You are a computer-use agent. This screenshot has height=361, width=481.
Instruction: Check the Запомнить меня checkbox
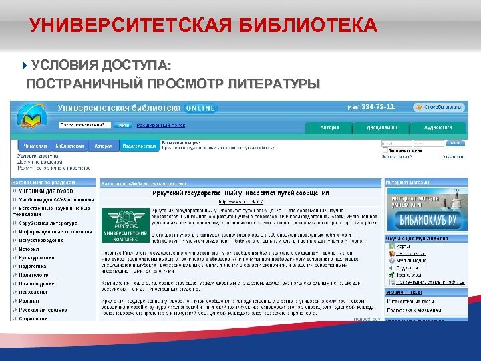click(x=385, y=150)
